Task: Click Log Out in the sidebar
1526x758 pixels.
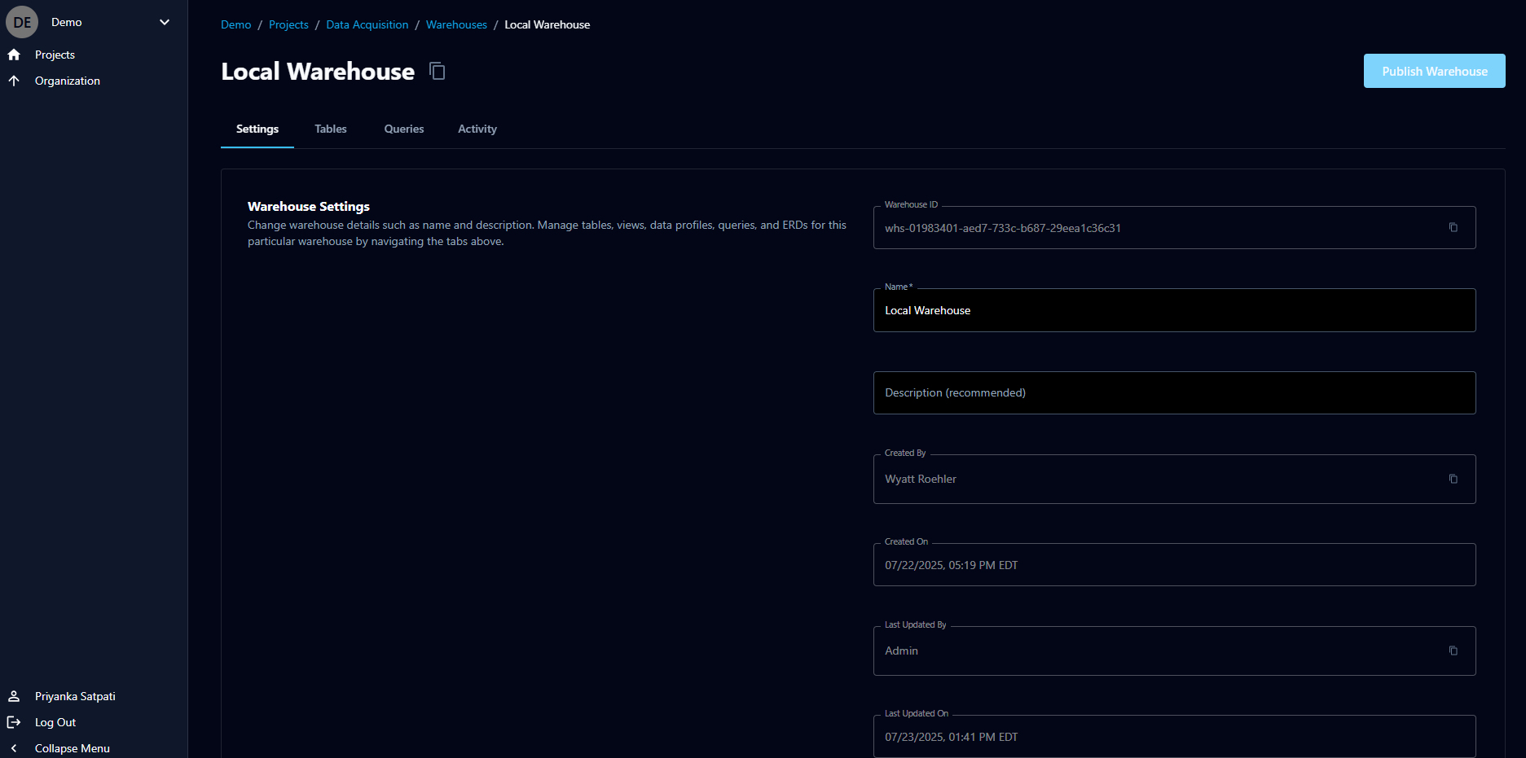Action: click(55, 722)
